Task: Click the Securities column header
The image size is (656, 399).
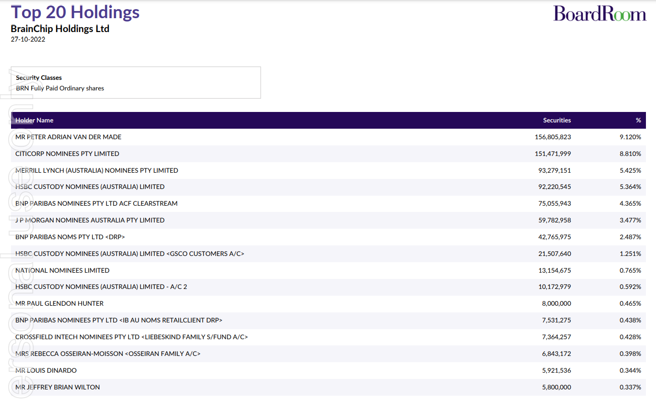Action: pos(557,120)
